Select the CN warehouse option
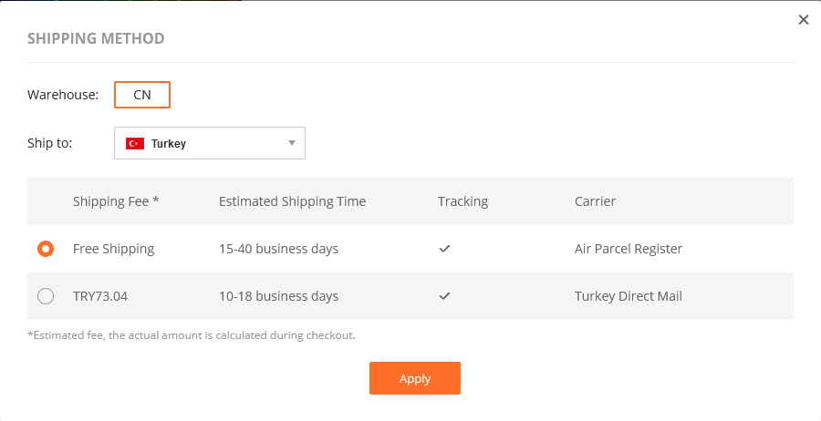 (142, 95)
